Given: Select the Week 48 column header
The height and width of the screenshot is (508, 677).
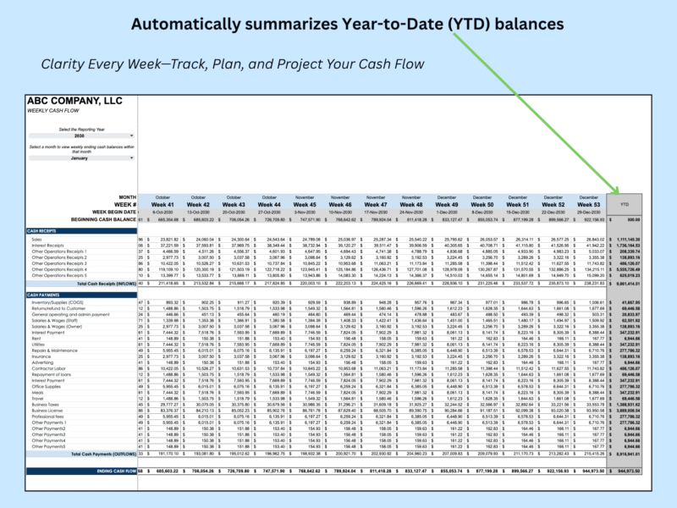Looking at the screenshot, I should [x=411, y=205].
